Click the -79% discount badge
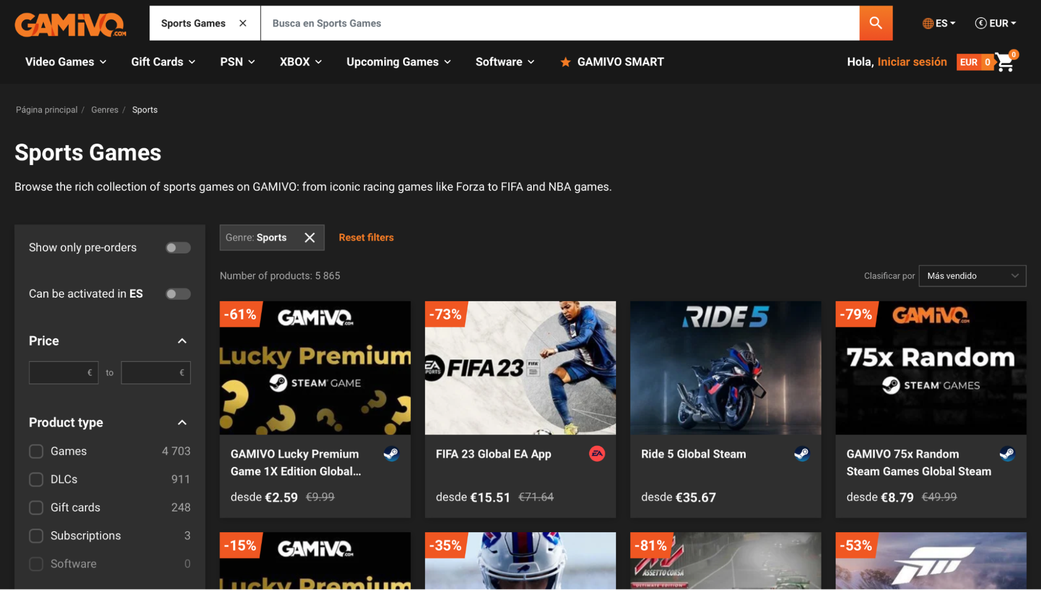The width and height of the screenshot is (1041, 590). (856, 314)
